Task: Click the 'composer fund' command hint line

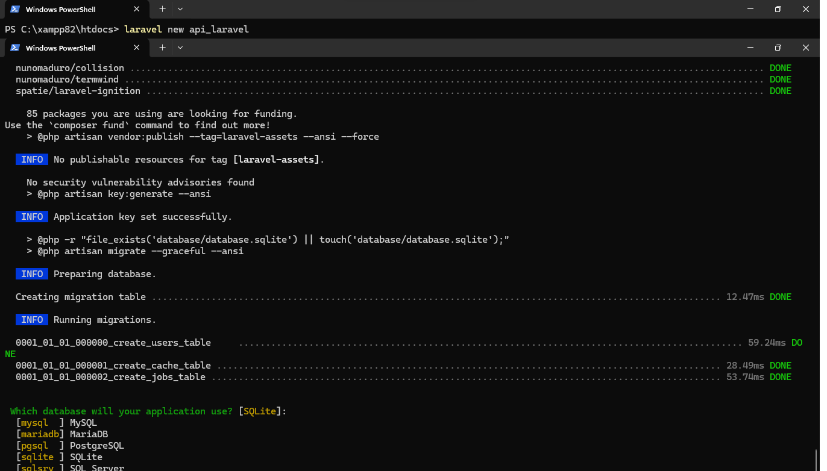Action: 137,125
